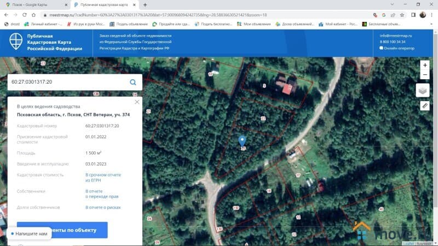438x246 pixels.
Task: Click the blue location pin on parcel 20
Action: [x=242, y=141]
